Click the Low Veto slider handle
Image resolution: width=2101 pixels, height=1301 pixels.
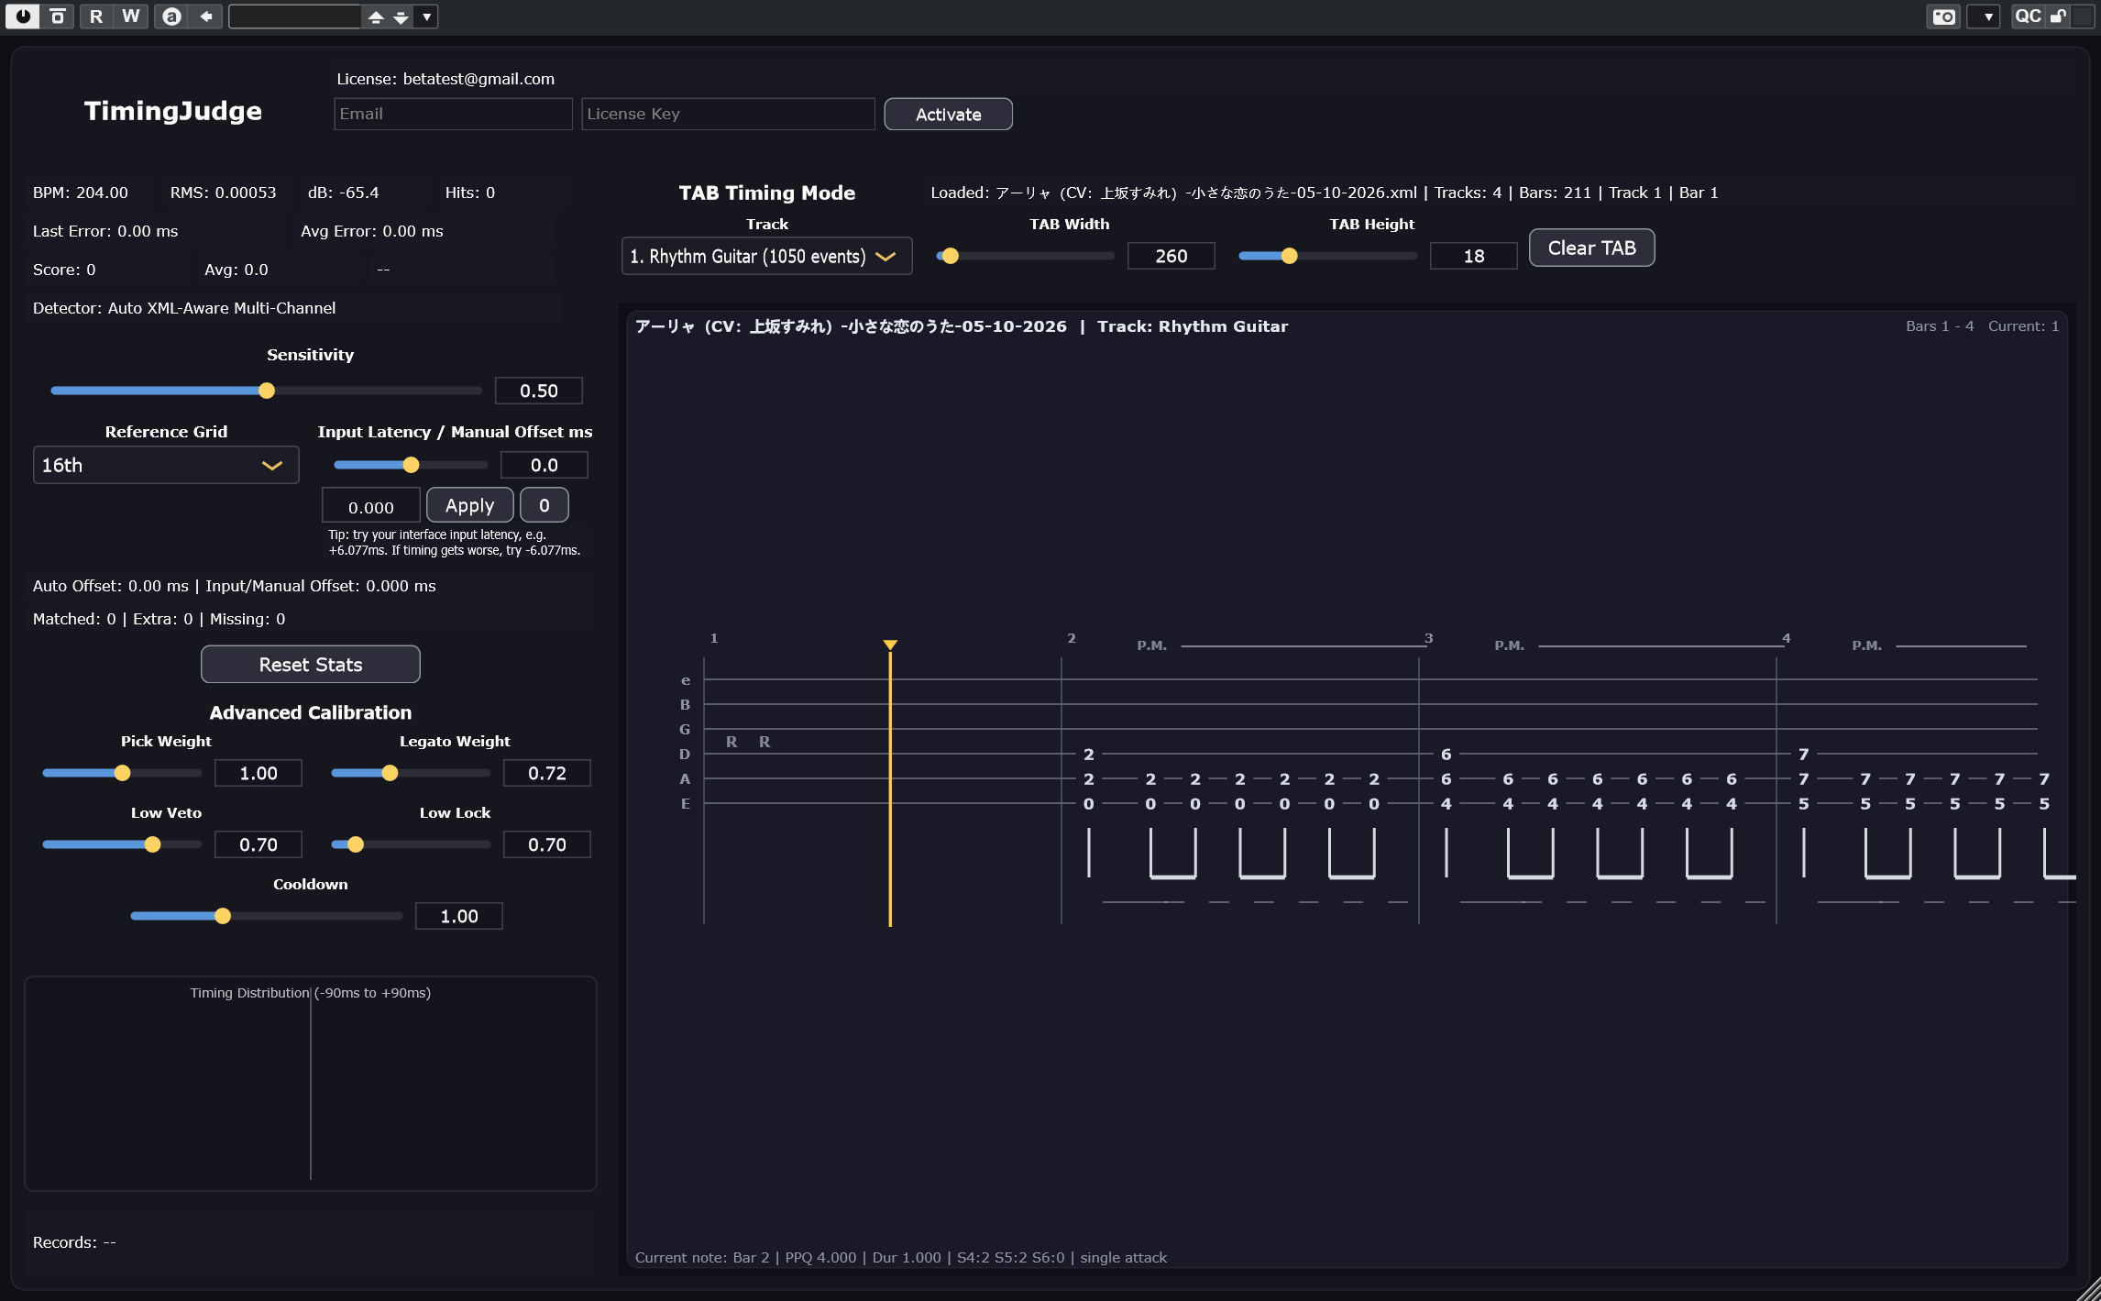tap(152, 844)
